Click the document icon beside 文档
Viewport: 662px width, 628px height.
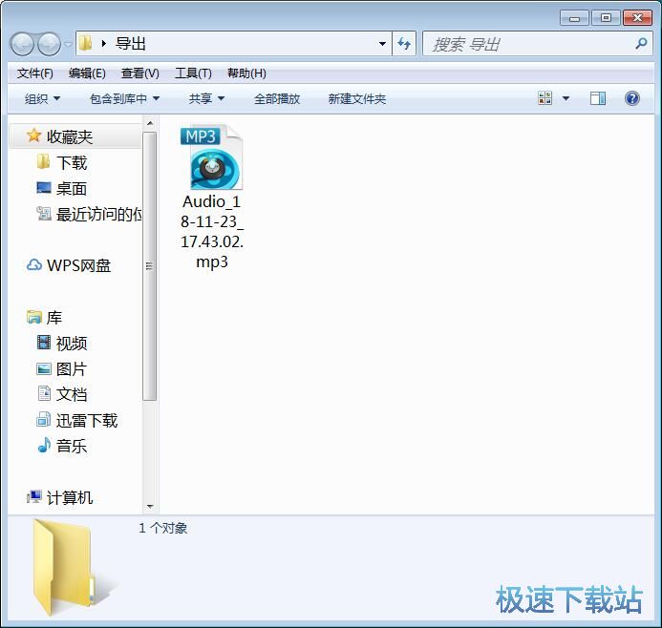pos(44,393)
